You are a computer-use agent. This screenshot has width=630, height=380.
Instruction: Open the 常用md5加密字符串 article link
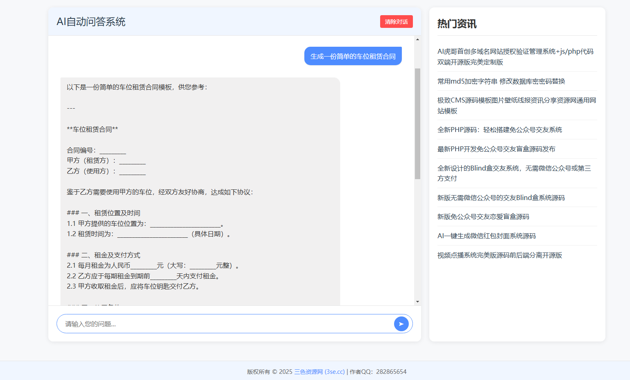coord(501,81)
